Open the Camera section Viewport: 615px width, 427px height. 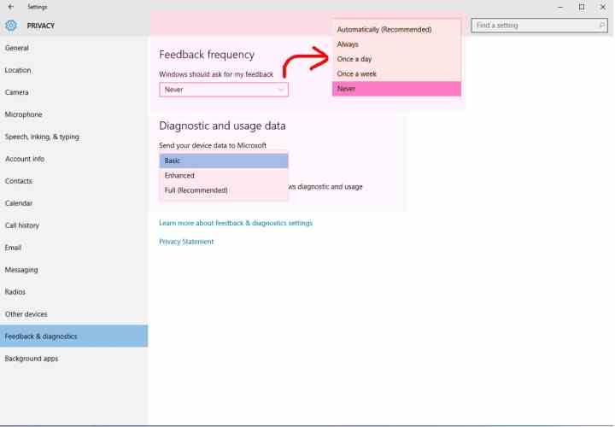[x=73, y=92]
